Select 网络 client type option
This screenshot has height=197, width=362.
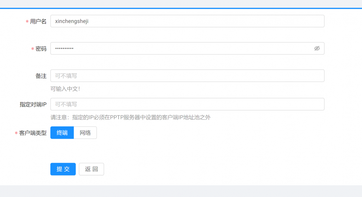(x=85, y=133)
